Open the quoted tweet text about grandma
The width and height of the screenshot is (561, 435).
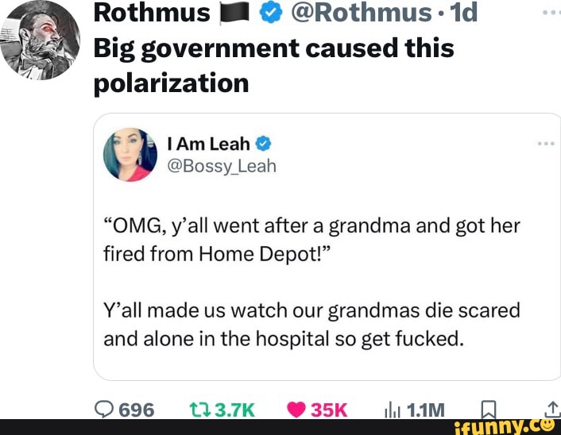[x=311, y=282]
